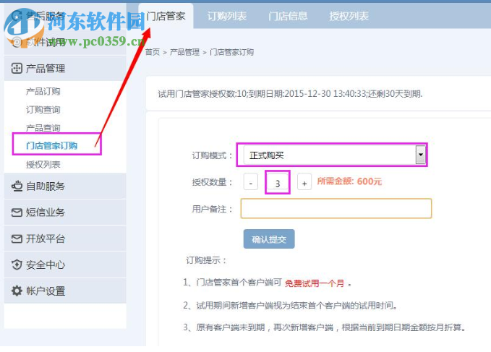Select the 订购模式 combo box 正式购买

coord(334,155)
